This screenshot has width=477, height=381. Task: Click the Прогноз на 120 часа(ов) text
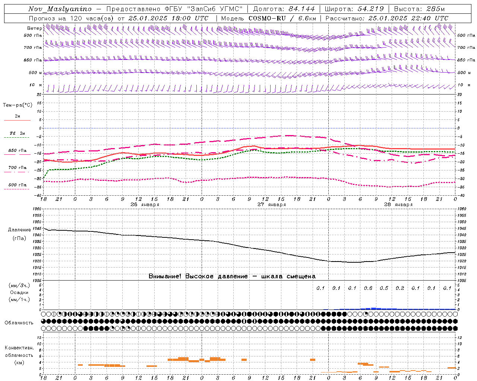[x=72, y=18]
